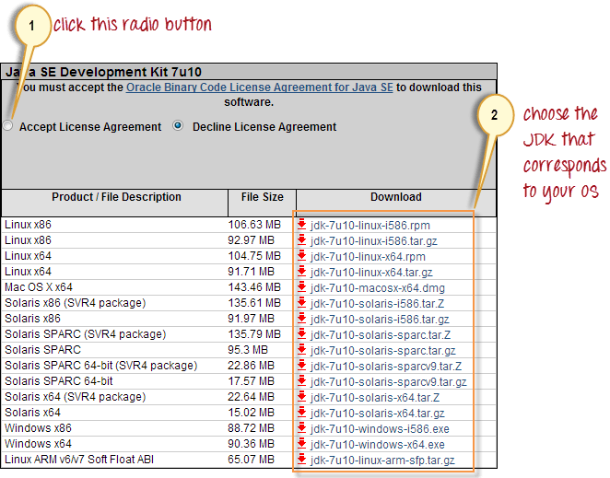Click Java SE Development Kit 7u10 title
The image size is (610, 478).
[103, 72]
